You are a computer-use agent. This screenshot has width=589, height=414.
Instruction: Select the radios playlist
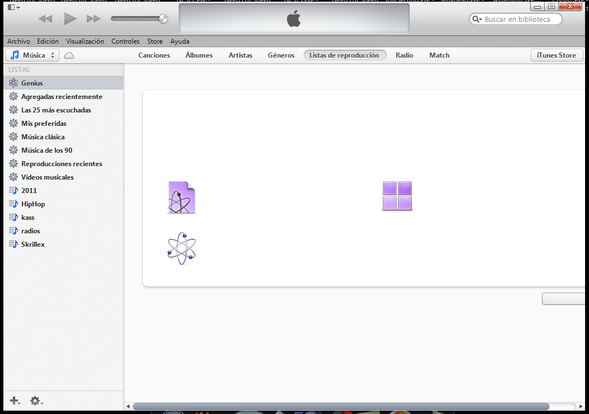coord(63,231)
